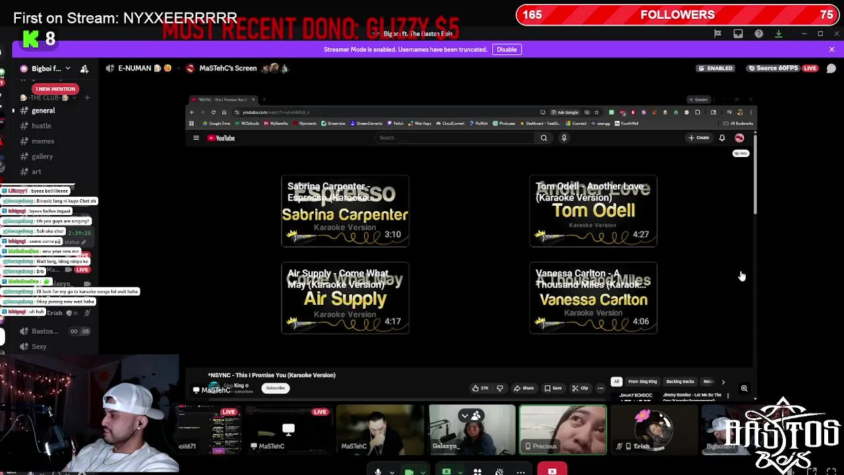Image resolution: width=844 pixels, height=475 pixels.
Task: Select the Trish participant tile
Action: tap(654, 430)
